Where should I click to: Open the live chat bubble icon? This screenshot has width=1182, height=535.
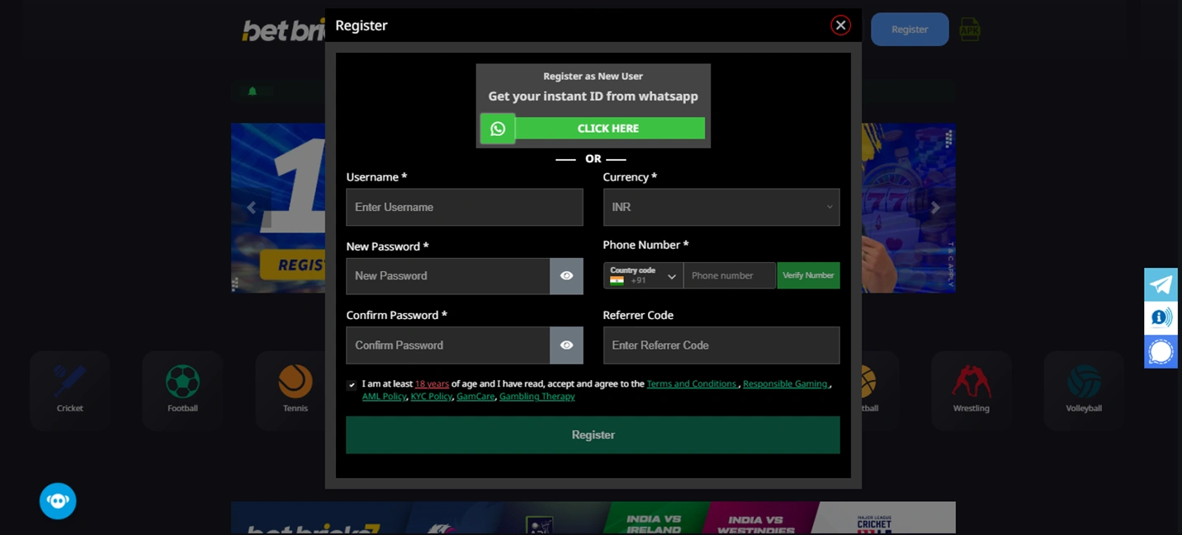point(1161,351)
